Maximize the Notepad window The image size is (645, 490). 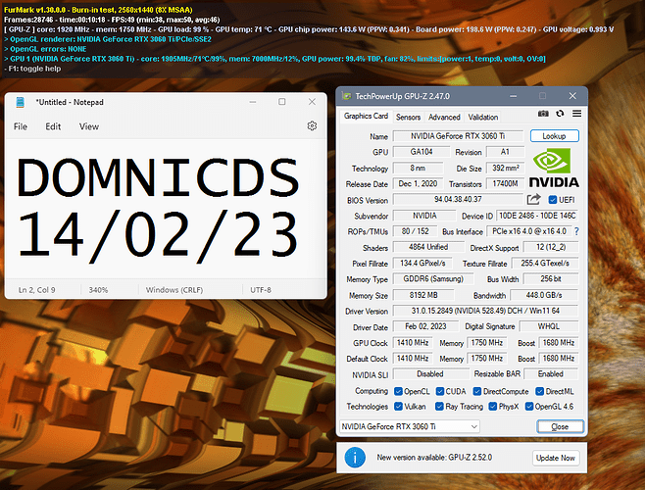(x=281, y=102)
